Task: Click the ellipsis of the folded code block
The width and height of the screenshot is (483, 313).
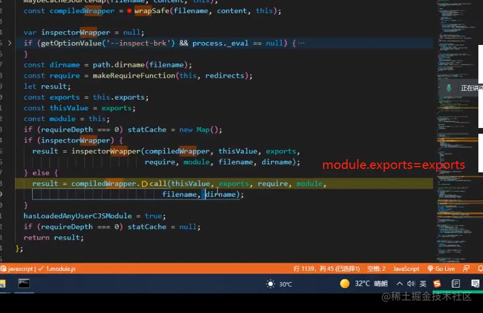Action: [302, 43]
